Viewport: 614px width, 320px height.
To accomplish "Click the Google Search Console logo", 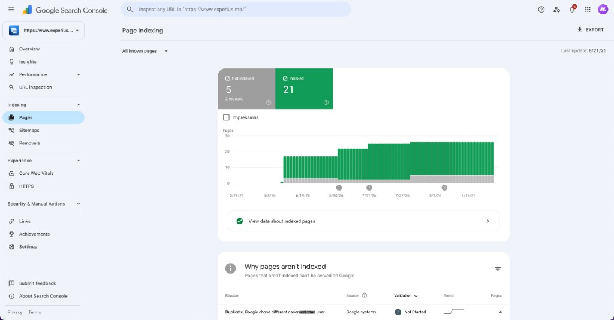I will (65, 10).
